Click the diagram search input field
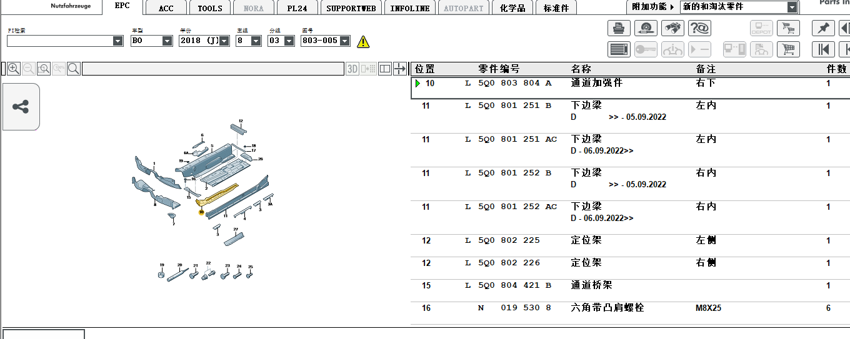The width and height of the screenshot is (850, 339). click(x=213, y=69)
